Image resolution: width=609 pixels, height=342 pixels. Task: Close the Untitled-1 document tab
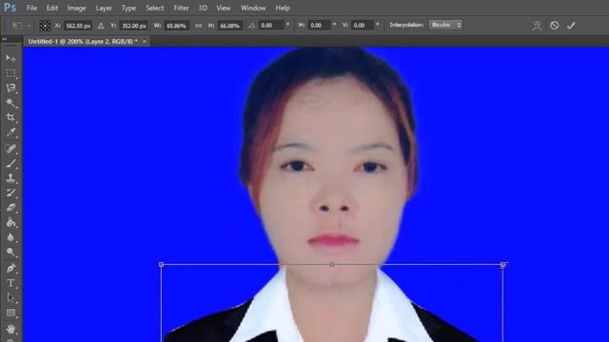click(145, 41)
